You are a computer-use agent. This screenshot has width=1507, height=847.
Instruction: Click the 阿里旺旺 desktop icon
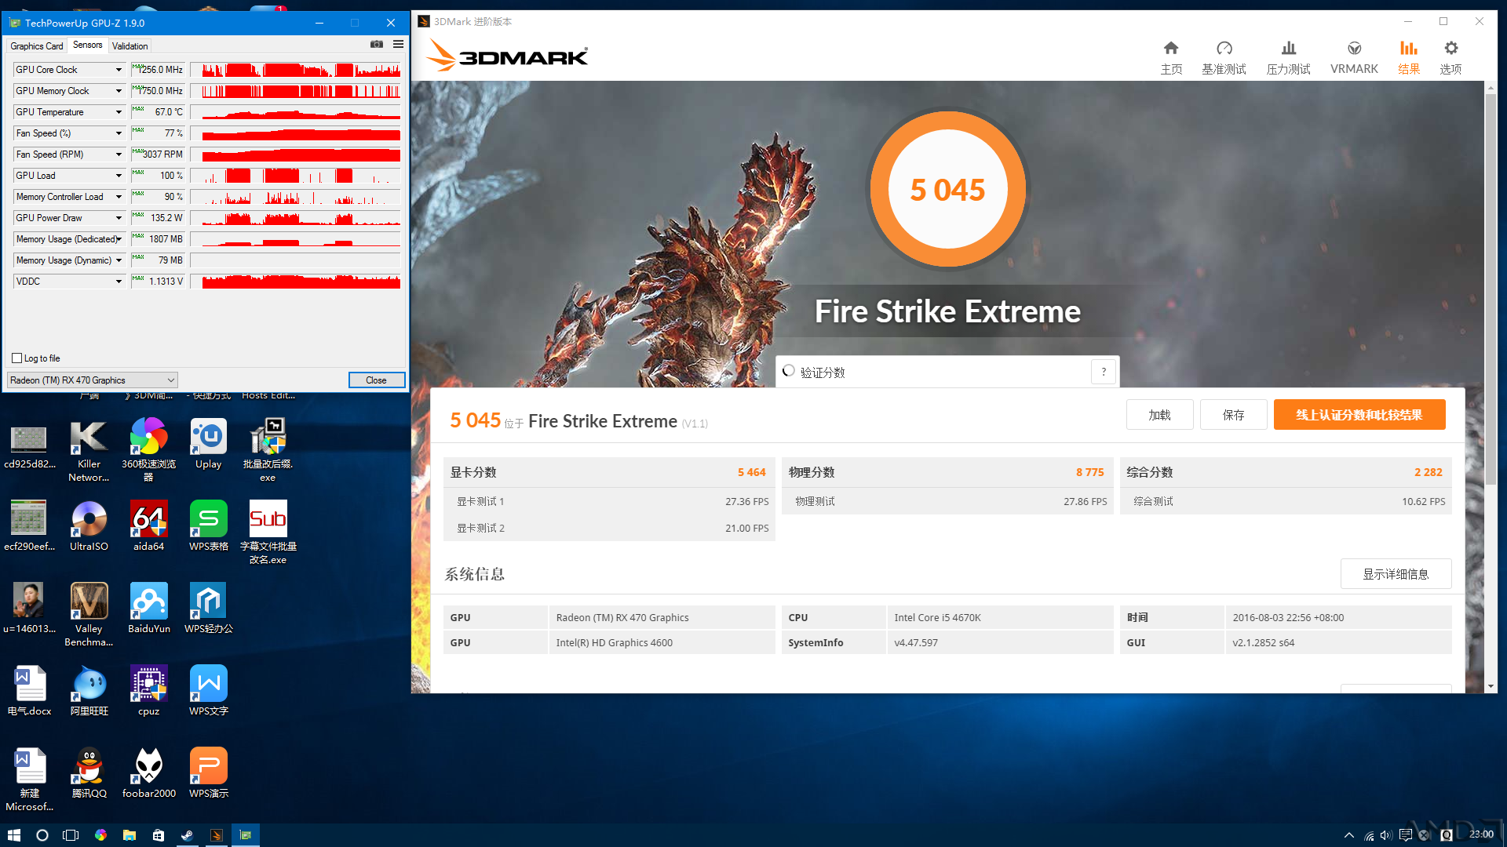[x=89, y=691]
